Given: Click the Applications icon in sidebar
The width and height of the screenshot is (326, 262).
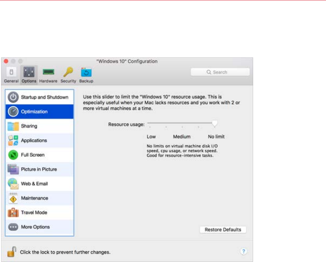Looking at the screenshot, I should click(13, 140).
